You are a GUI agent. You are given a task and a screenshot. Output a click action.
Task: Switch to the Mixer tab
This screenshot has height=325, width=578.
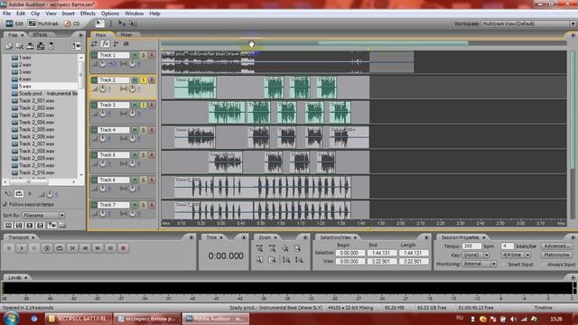pos(126,34)
